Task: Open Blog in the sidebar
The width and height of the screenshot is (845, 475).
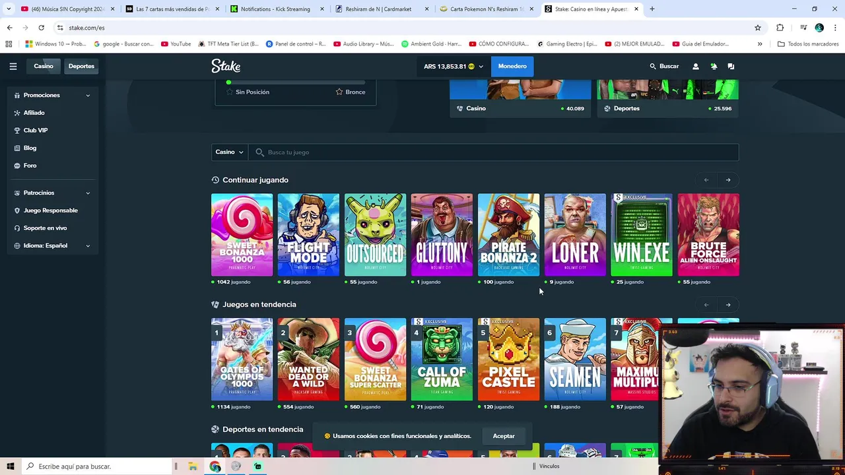Action: point(30,148)
